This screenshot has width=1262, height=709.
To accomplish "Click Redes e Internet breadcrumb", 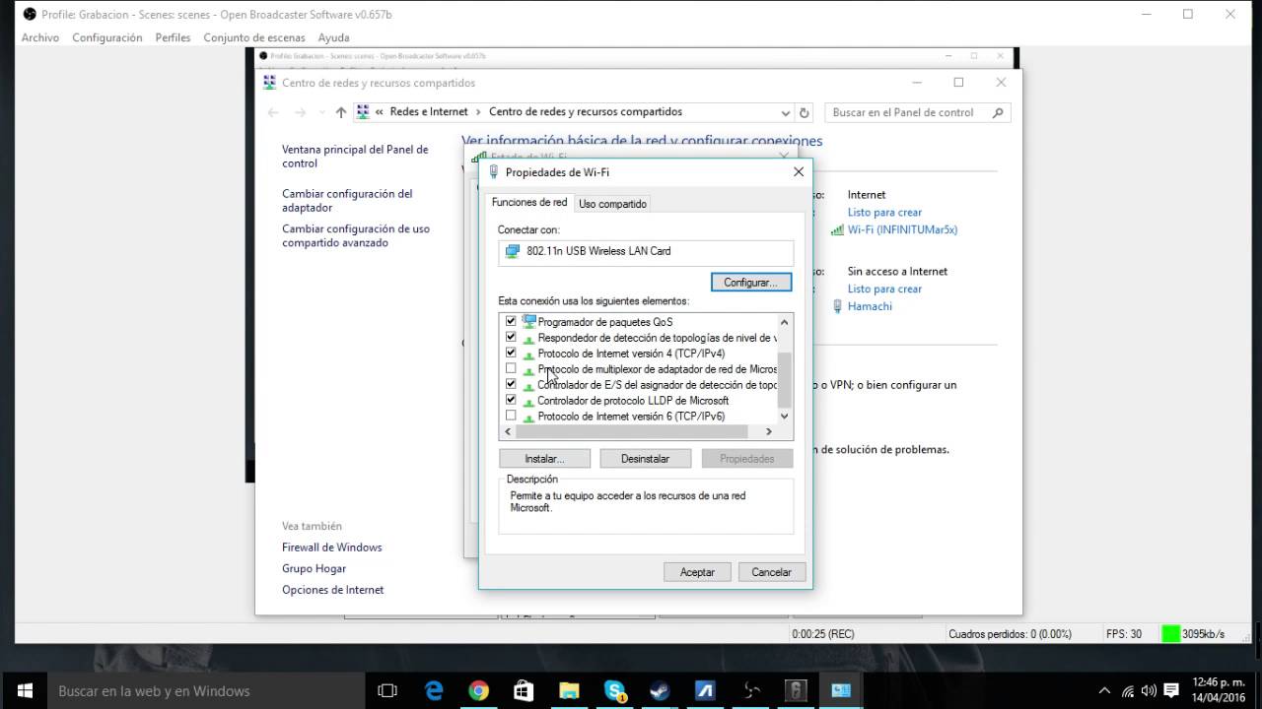I will (429, 112).
